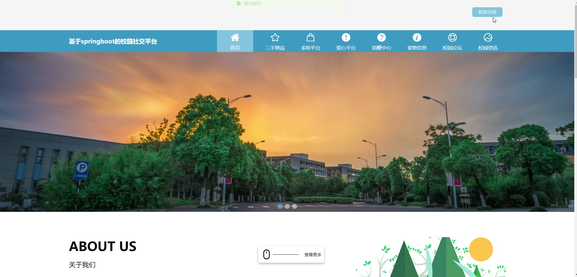Select the third carousel indicator dot

click(295, 206)
